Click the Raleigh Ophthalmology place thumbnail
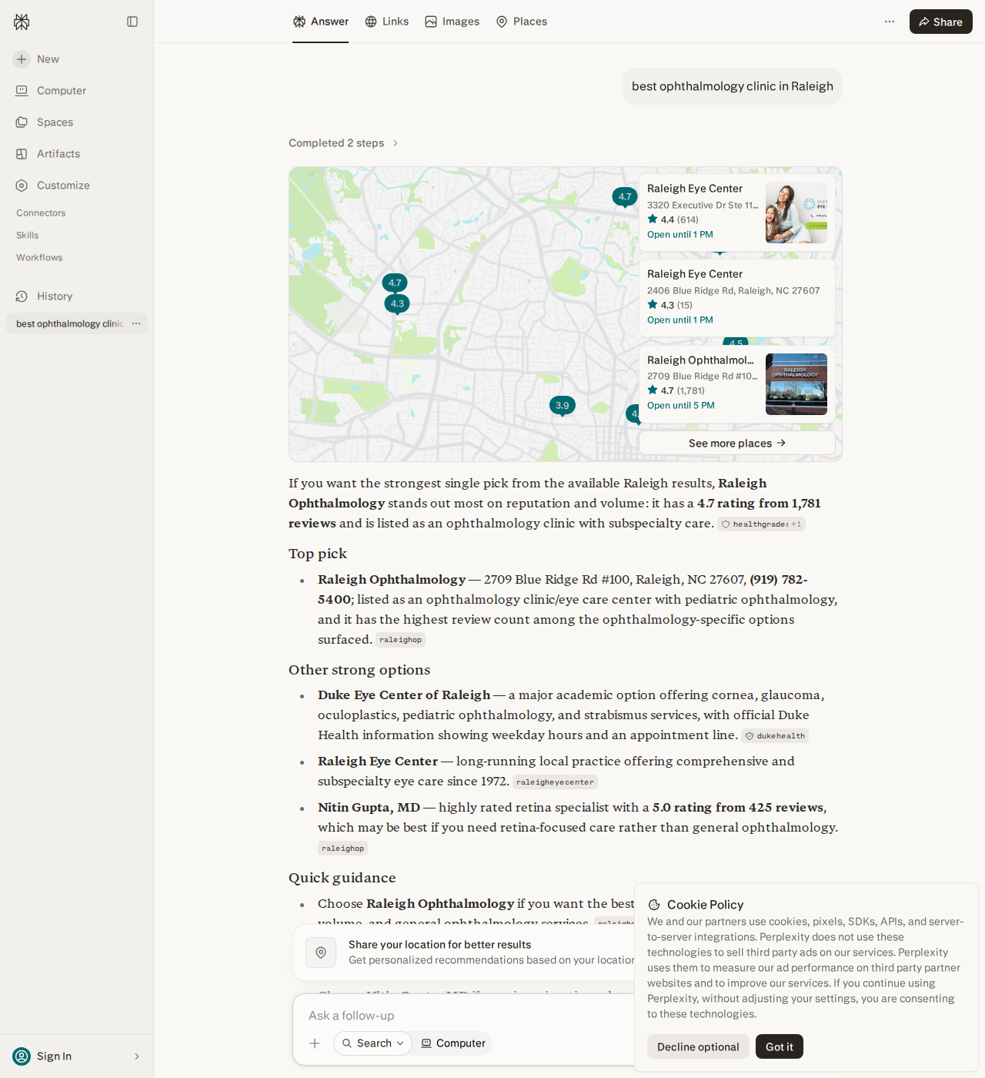The image size is (985, 1078). 796,384
